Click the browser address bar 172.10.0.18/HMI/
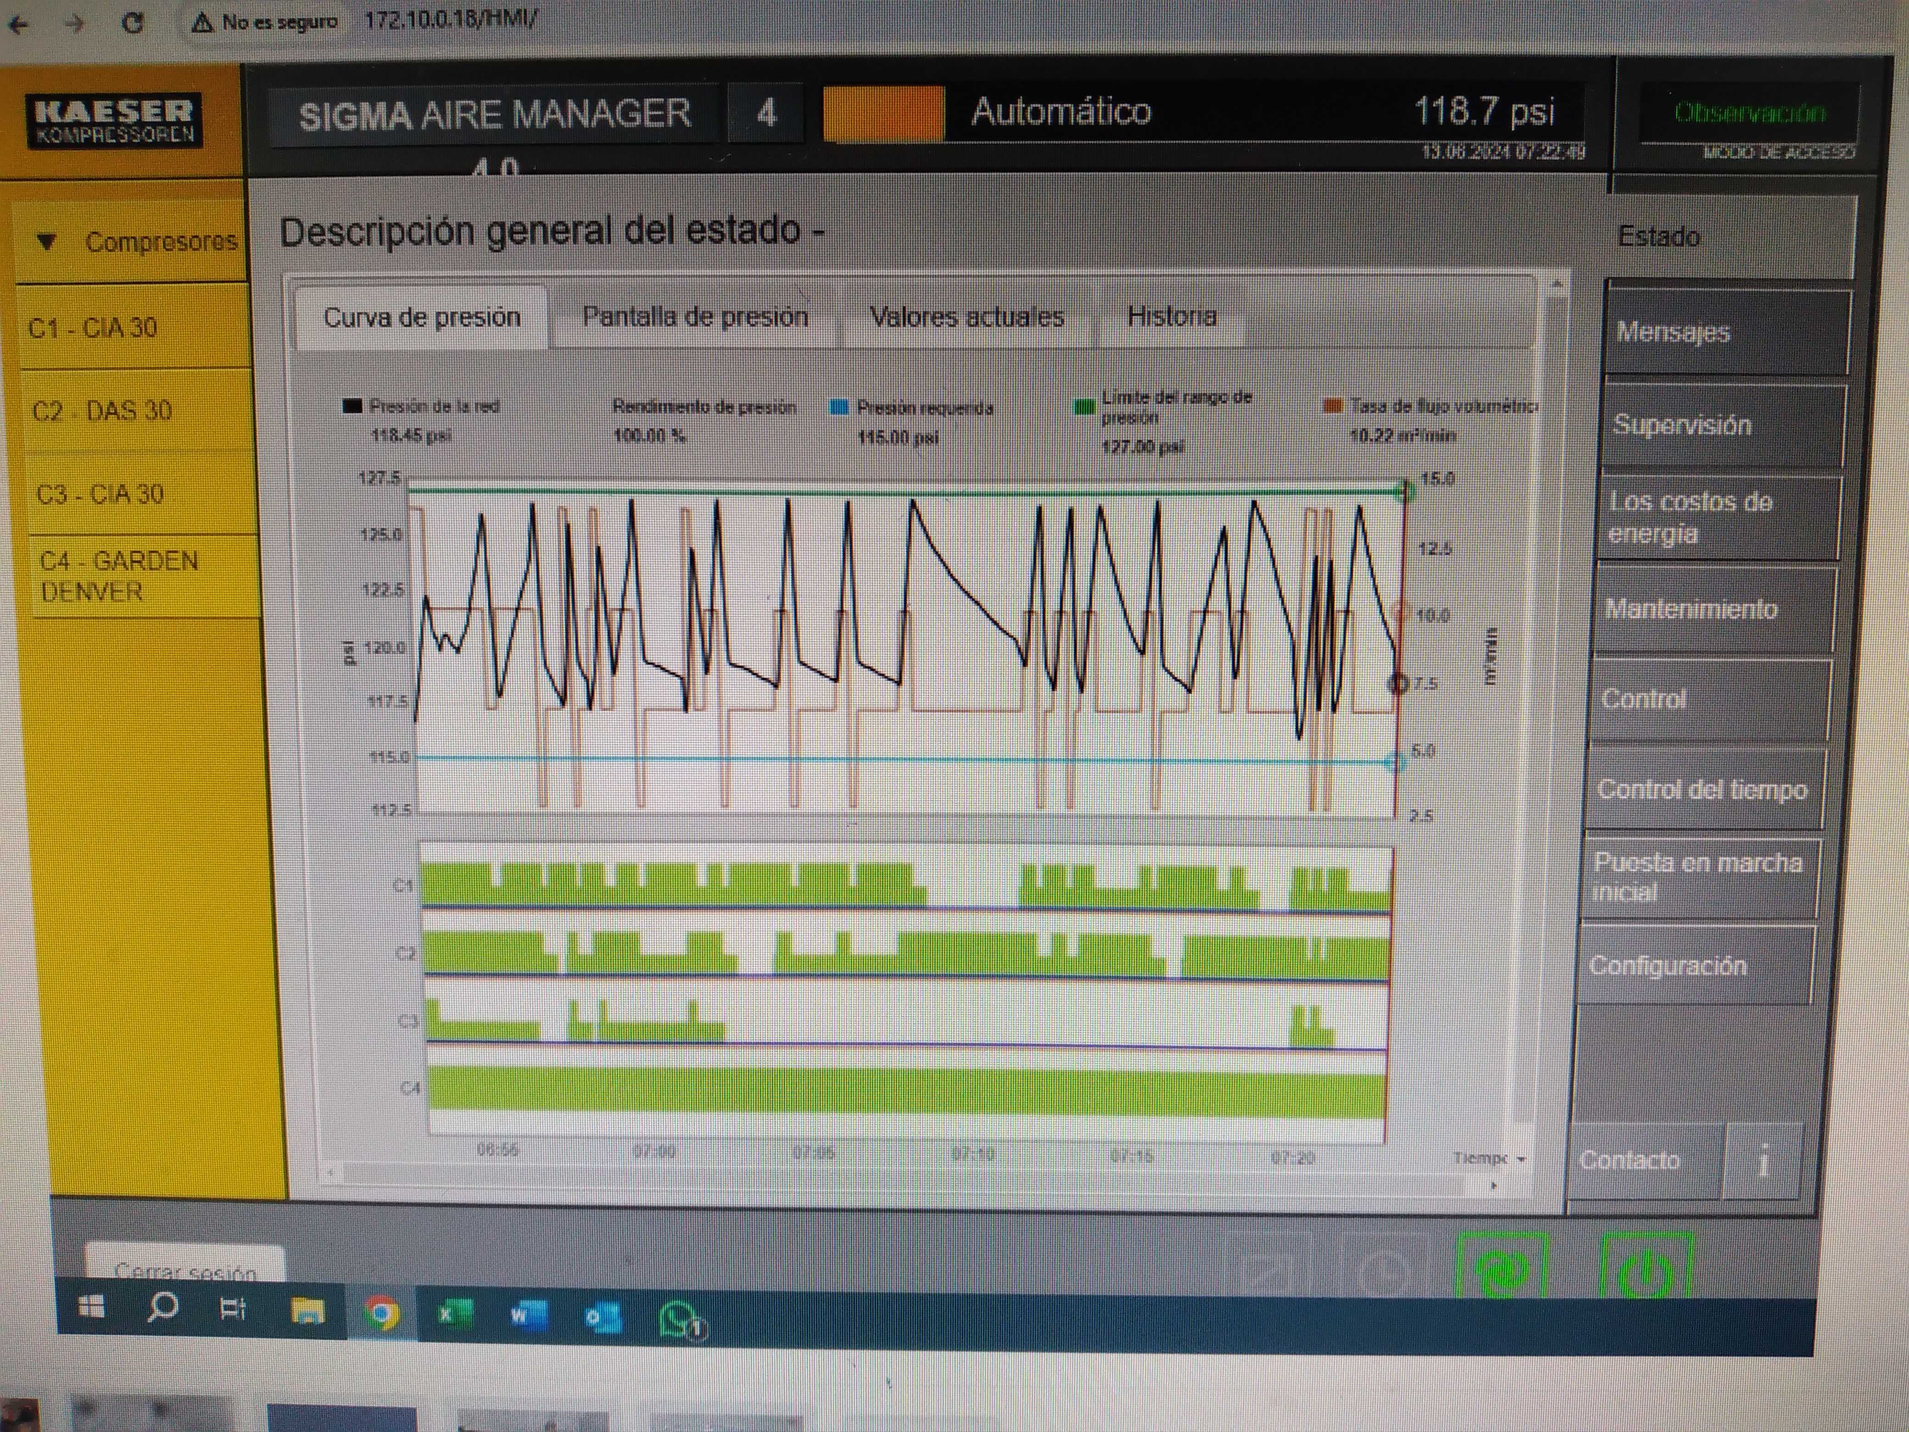This screenshot has height=1432, width=1909. [x=451, y=20]
